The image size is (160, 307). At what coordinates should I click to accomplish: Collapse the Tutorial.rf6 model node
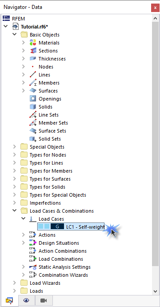tap(6, 26)
